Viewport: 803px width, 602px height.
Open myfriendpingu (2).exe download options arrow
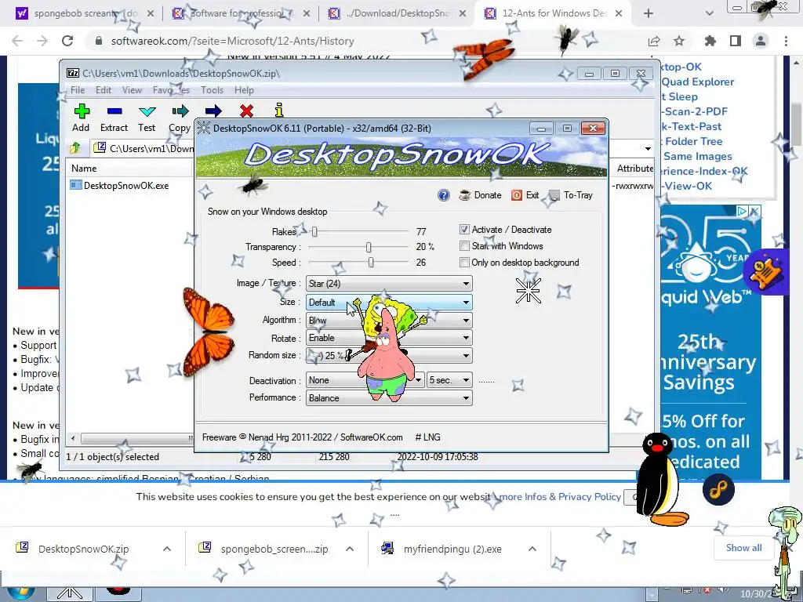click(x=532, y=549)
